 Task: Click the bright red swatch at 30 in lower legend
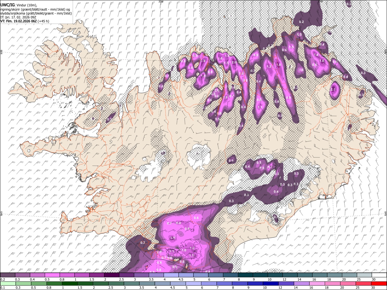click(x=379, y=283)
